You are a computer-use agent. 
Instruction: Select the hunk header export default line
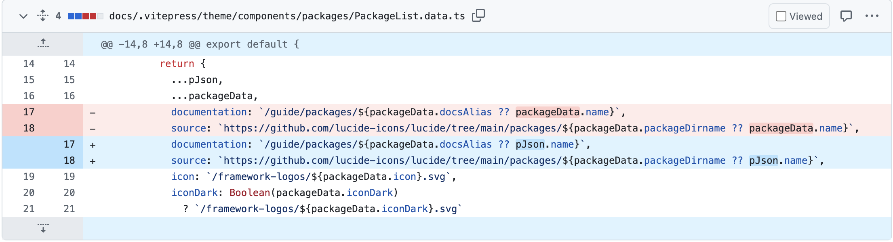(200, 44)
